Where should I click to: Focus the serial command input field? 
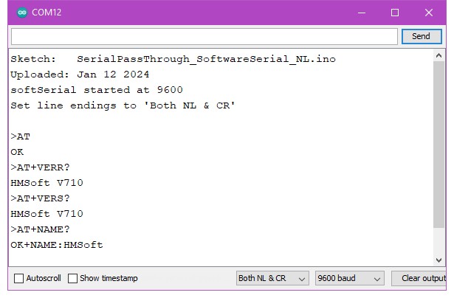tap(204, 36)
